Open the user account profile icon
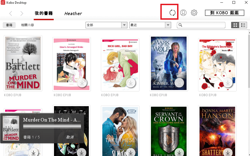The image size is (250, 156). point(183,13)
